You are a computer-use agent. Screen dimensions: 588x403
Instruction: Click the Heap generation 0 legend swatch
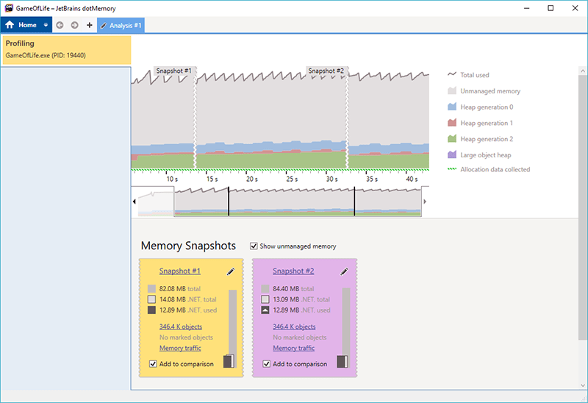[453, 107]
